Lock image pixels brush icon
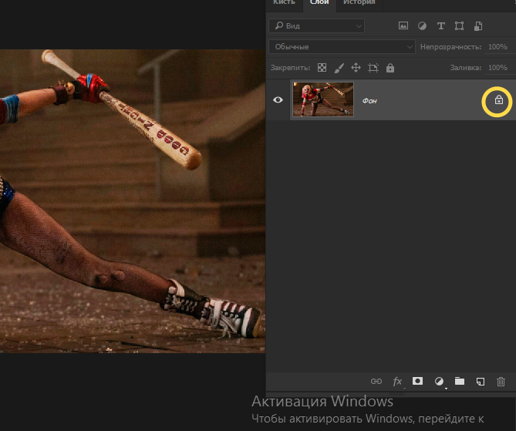Viewport: 516px width, 431px height. (x=339, y=68)
